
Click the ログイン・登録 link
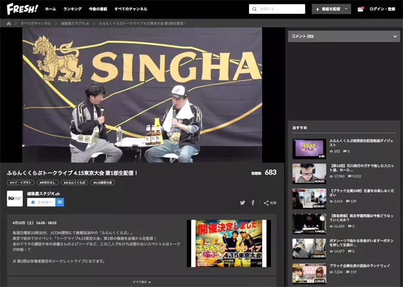point(382,9)
